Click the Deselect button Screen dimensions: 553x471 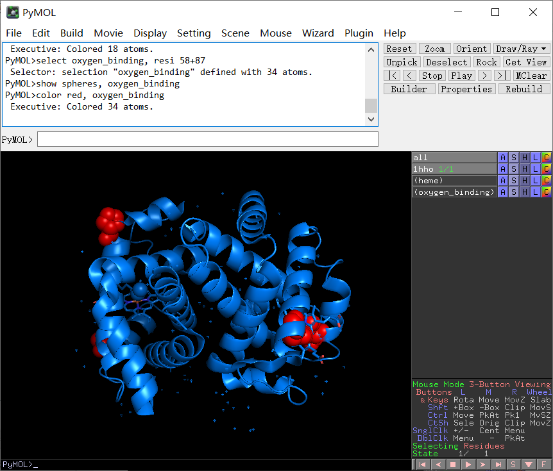(447, 62)
